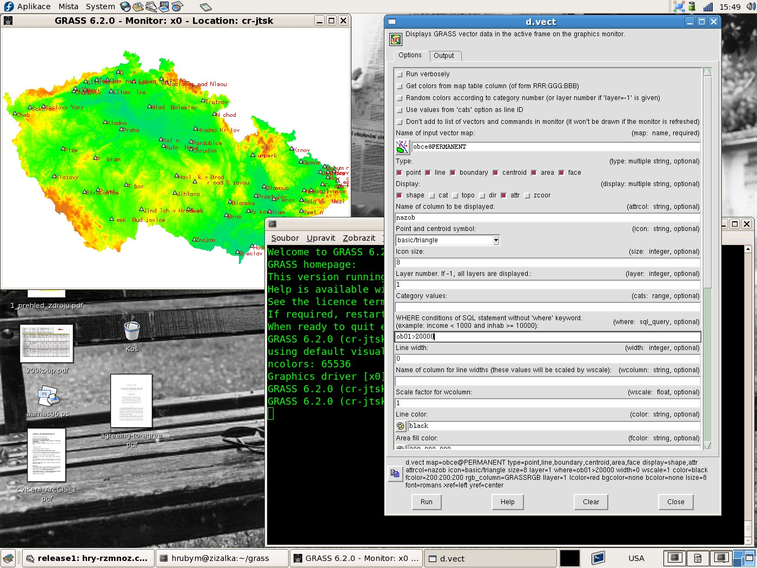Viewport: 757px width, 568px height.
Task: Click the d.vect module icon near the description
Action: pos(396,39)
